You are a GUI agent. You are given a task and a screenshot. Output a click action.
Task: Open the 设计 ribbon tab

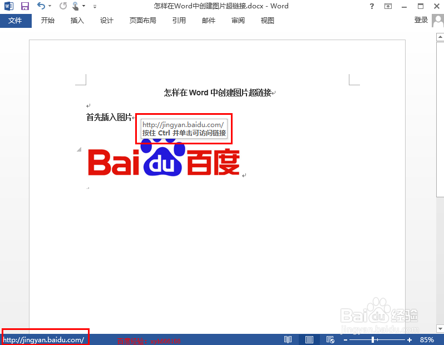point(106,21)
